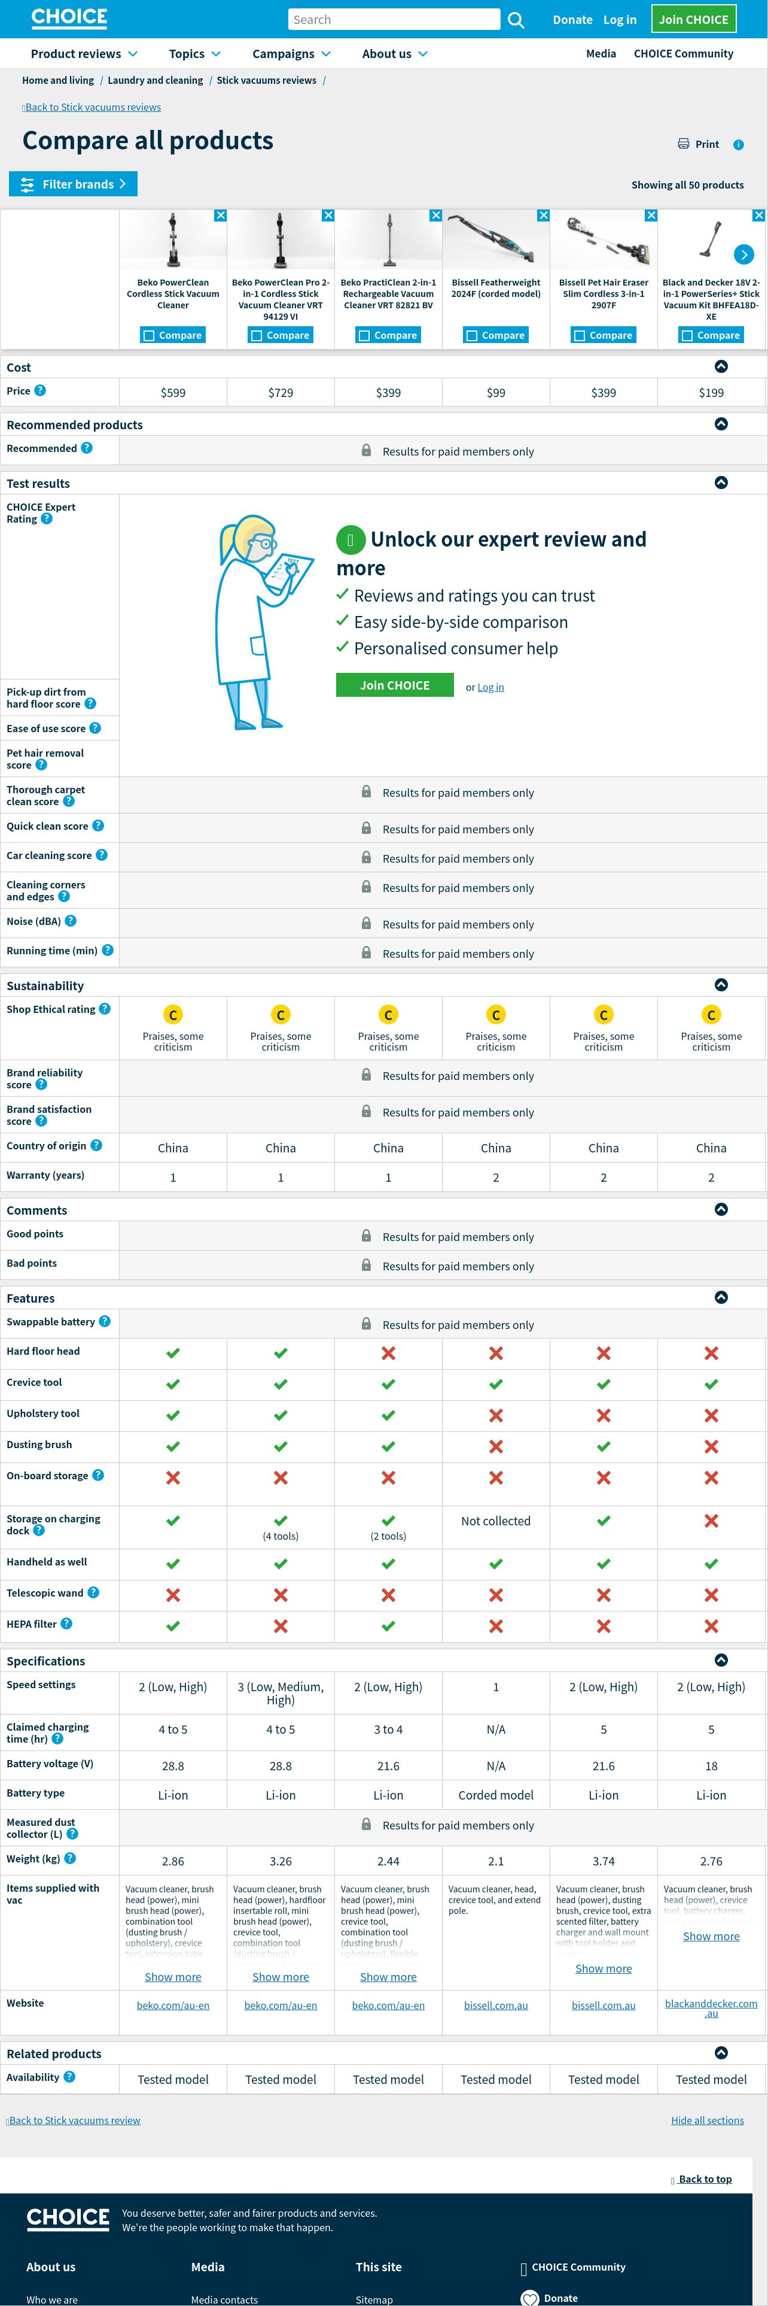The width and height of the screenshot is (768, 2306).
Task: Show next products with the right arrow
Action: (744, 254)
